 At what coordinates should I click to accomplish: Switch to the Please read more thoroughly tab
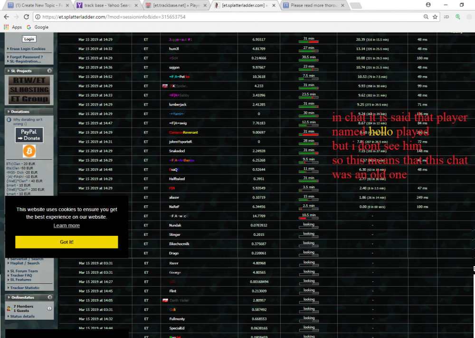313,5
